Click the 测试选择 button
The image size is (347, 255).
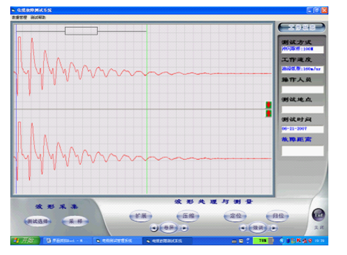coord(38,221)
